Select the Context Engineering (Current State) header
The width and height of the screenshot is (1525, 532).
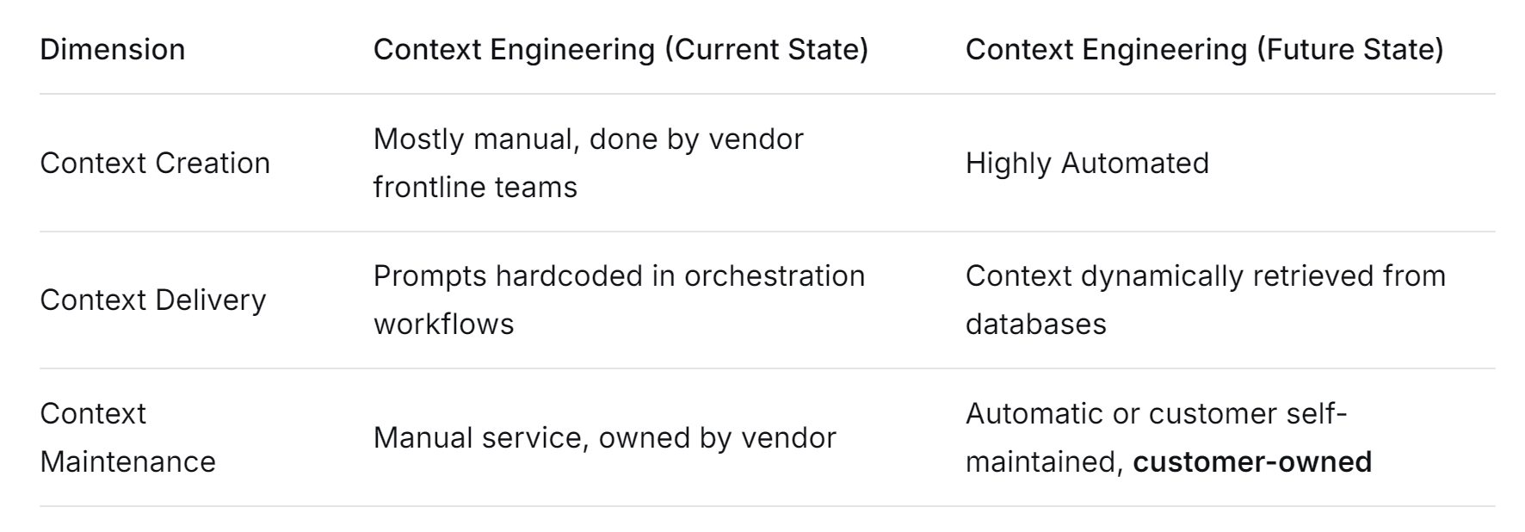[x=620, y=50]
